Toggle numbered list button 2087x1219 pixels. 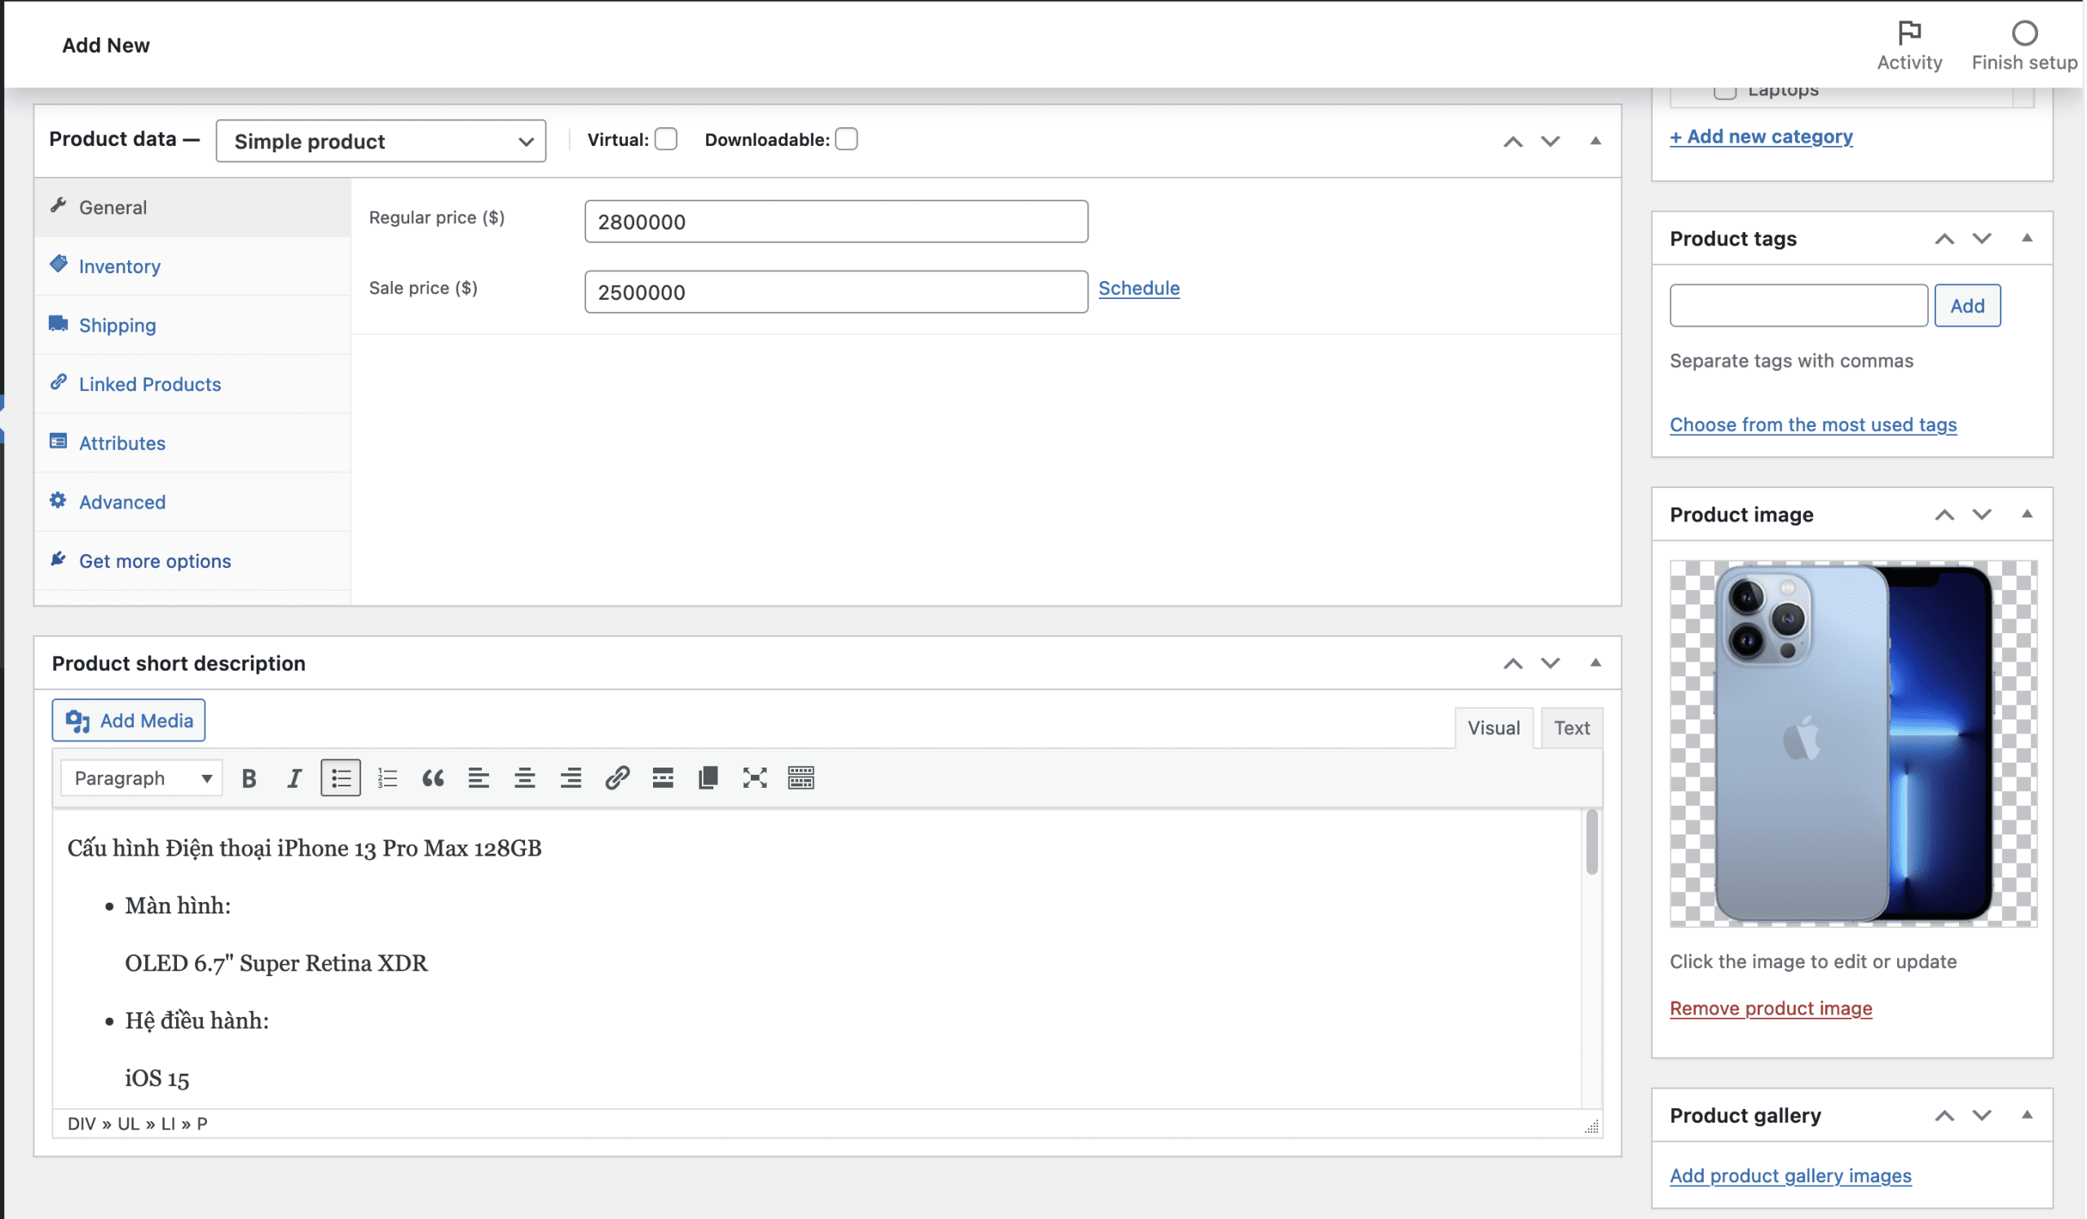click(x=386, y=778)
